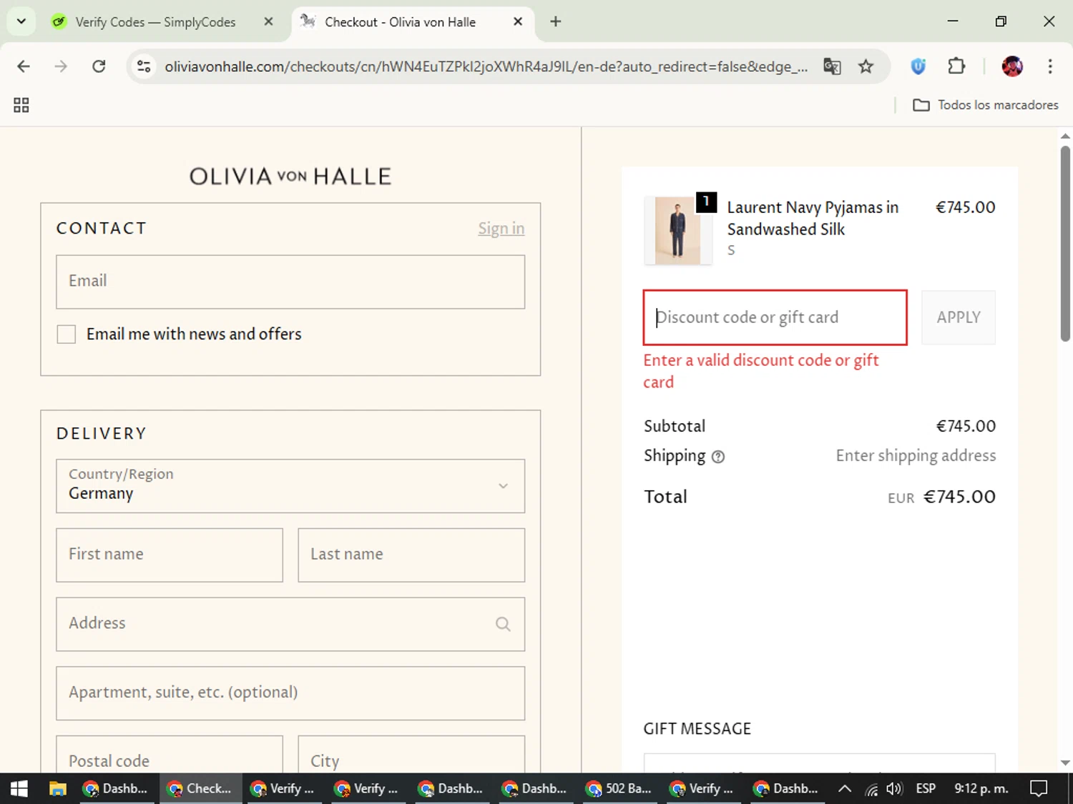
Task: Open the volume speaker icon
Action: coord(894,788)
